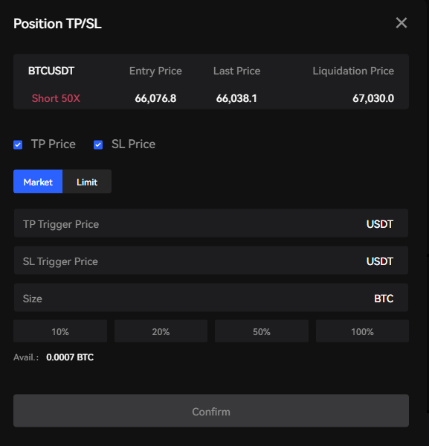
Task: Click into the Size input field
Action: 211,298
